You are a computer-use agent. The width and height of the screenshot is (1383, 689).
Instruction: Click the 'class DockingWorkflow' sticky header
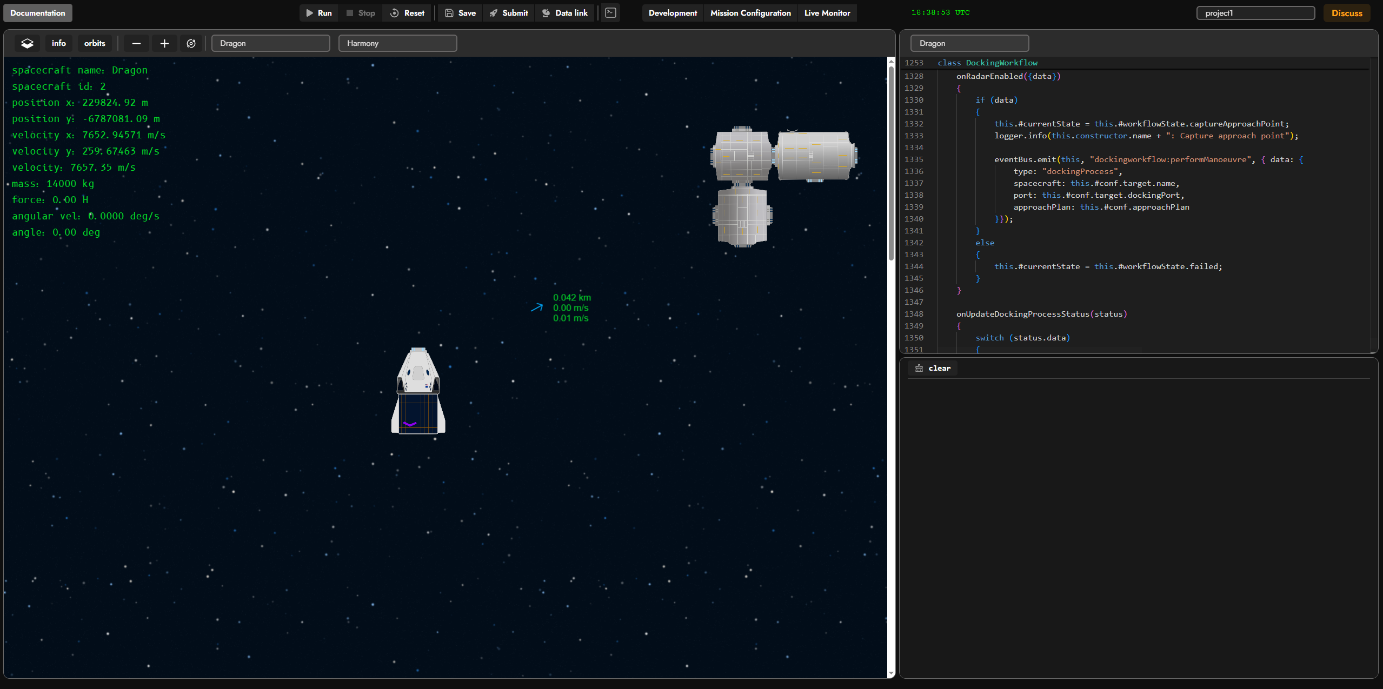point(988,63)
